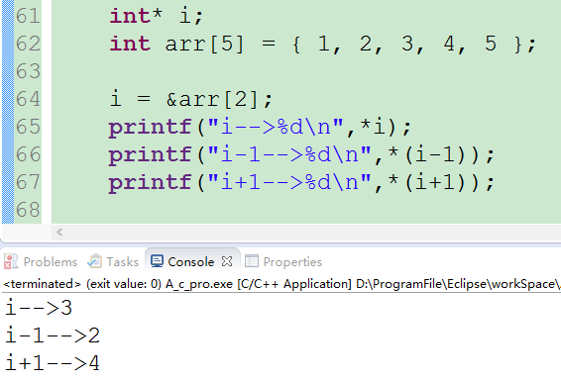The image size is (561, 382).
Task: Click the Problems tab icon
Action: [x=11, y=261]
